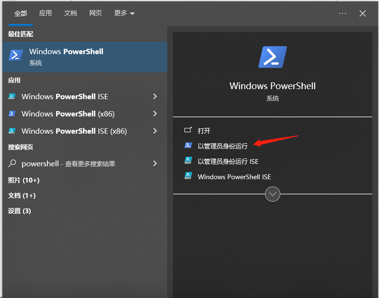This screenshot has height=298, width=379.
Task: Click the 打开 open icon
Action: [188, 130]
